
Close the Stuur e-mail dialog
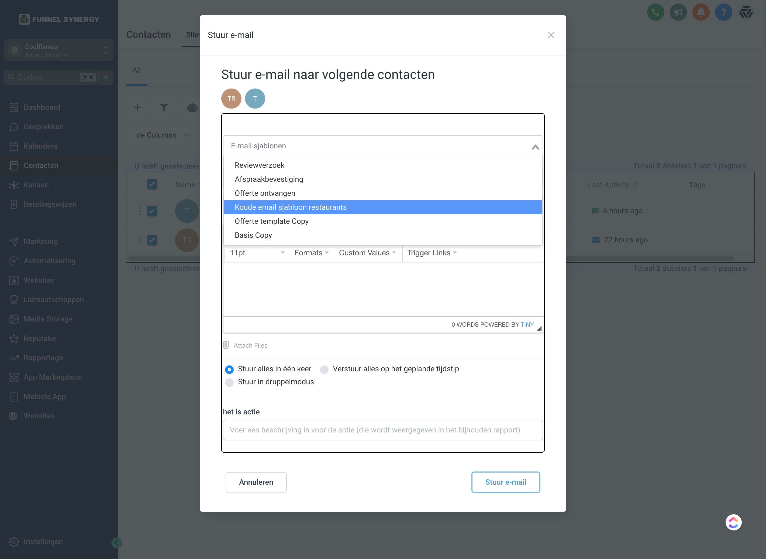[x=551, y=35]
